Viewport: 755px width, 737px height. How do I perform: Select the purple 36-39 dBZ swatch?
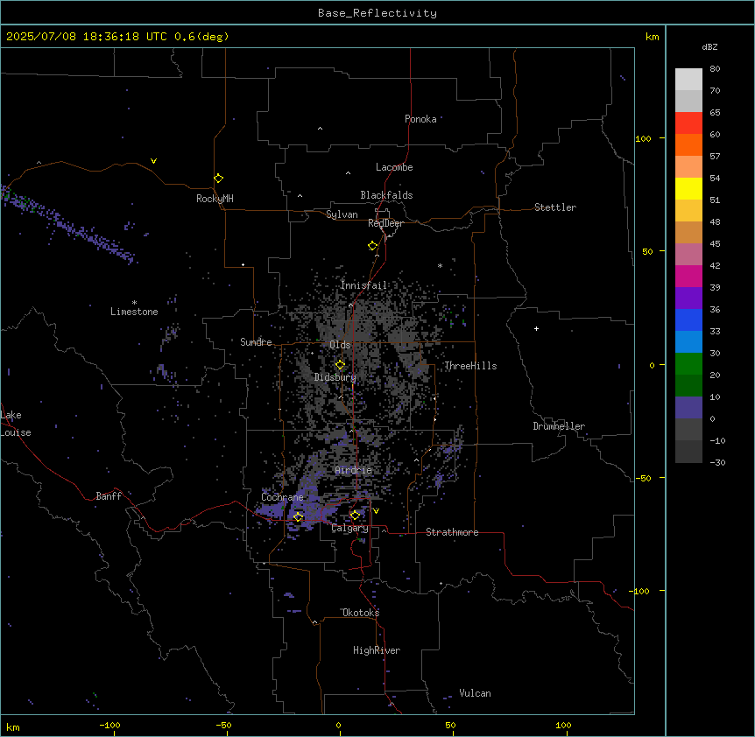688,298
